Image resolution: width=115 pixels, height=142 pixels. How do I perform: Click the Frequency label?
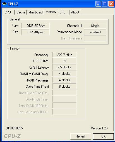41,55
